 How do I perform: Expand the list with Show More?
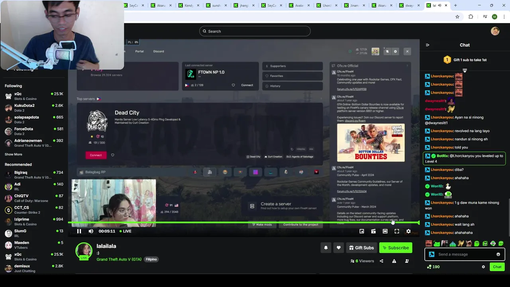(14, 154)
